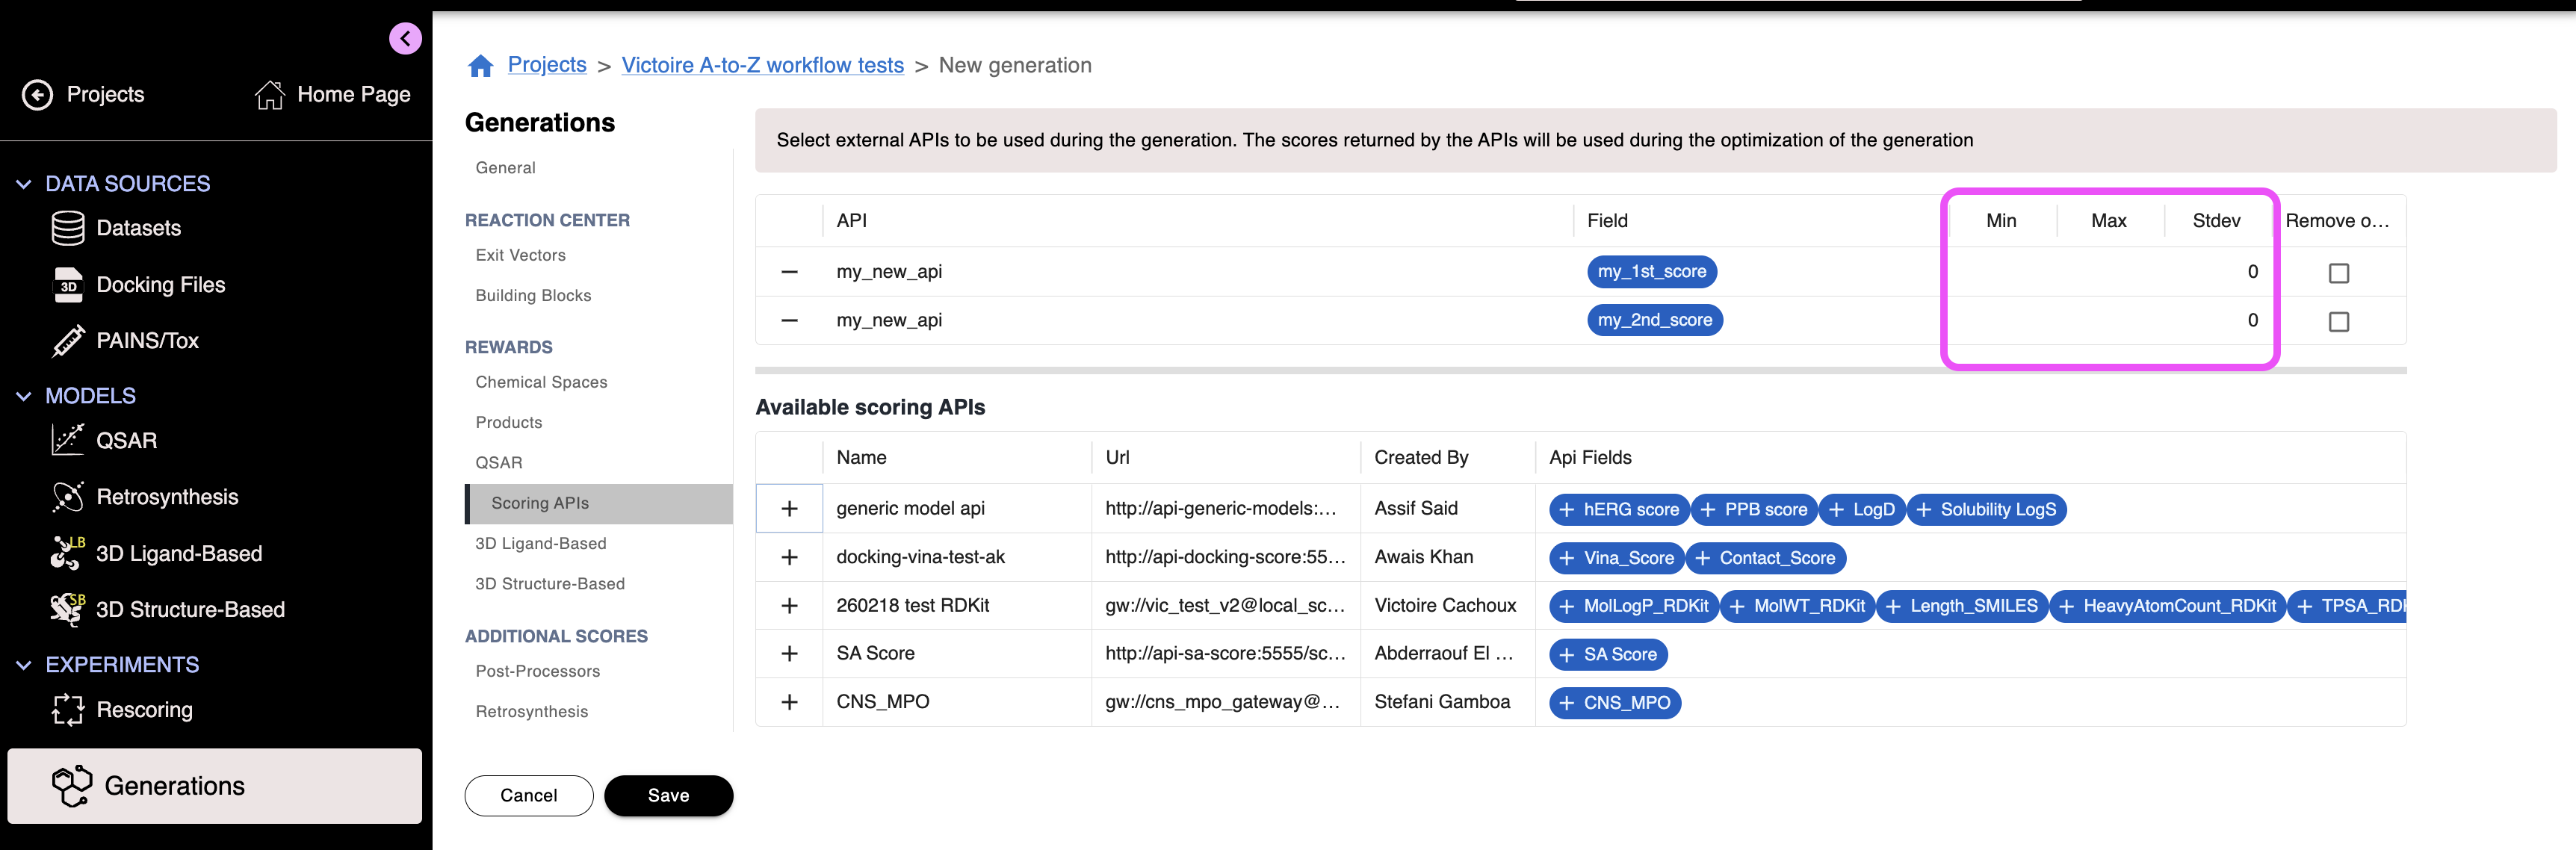Open Building Blocks section
This screenshot has height=850, width=2576.
[534, 296]
